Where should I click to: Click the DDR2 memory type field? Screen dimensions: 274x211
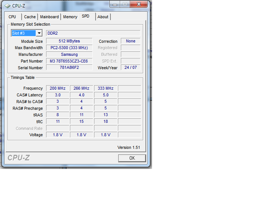(x=93, y=33)
